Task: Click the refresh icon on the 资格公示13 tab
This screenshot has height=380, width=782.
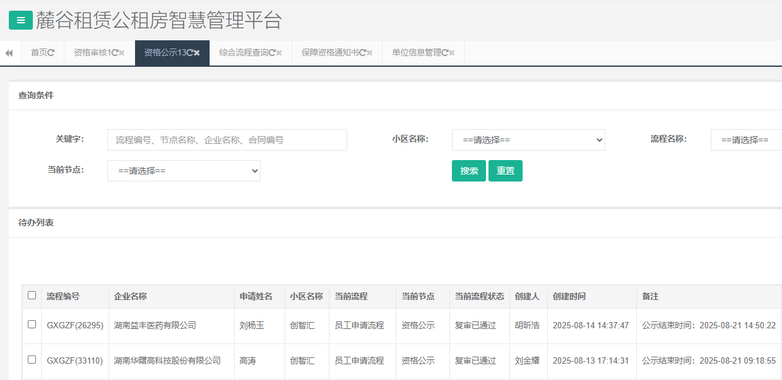Action: click(x=190, y=53)
